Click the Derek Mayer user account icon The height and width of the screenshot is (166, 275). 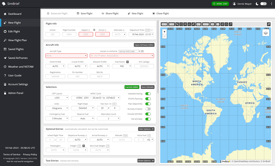pyautogui.click(x=234, y=4)
